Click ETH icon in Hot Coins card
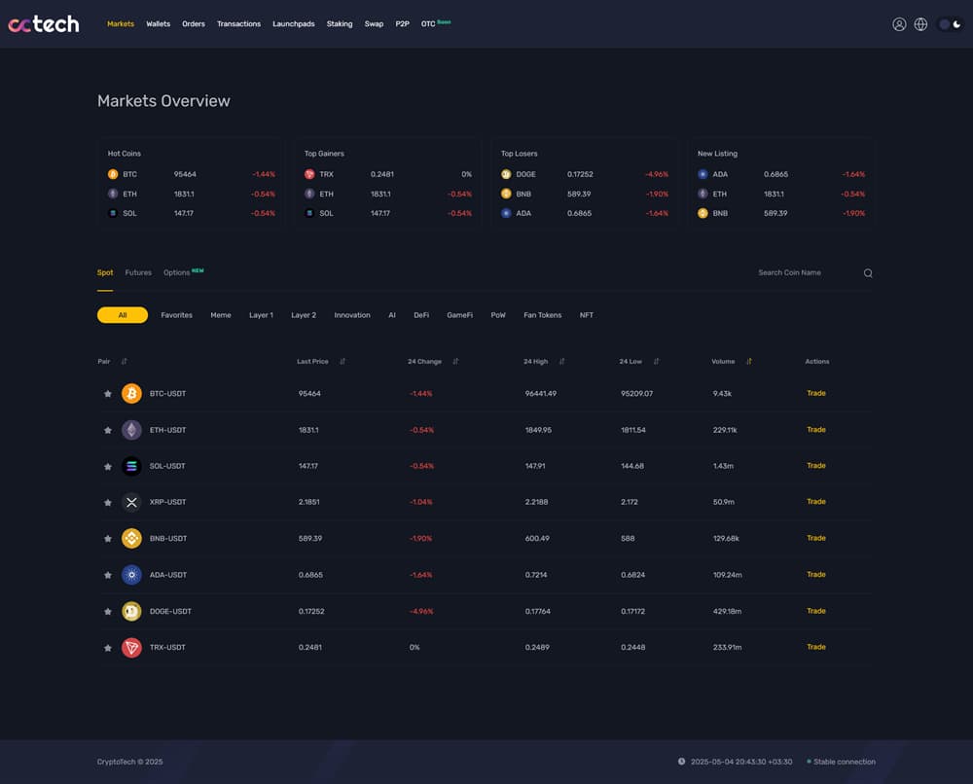The width and height of the screenshot is (973, 784). 113,194
